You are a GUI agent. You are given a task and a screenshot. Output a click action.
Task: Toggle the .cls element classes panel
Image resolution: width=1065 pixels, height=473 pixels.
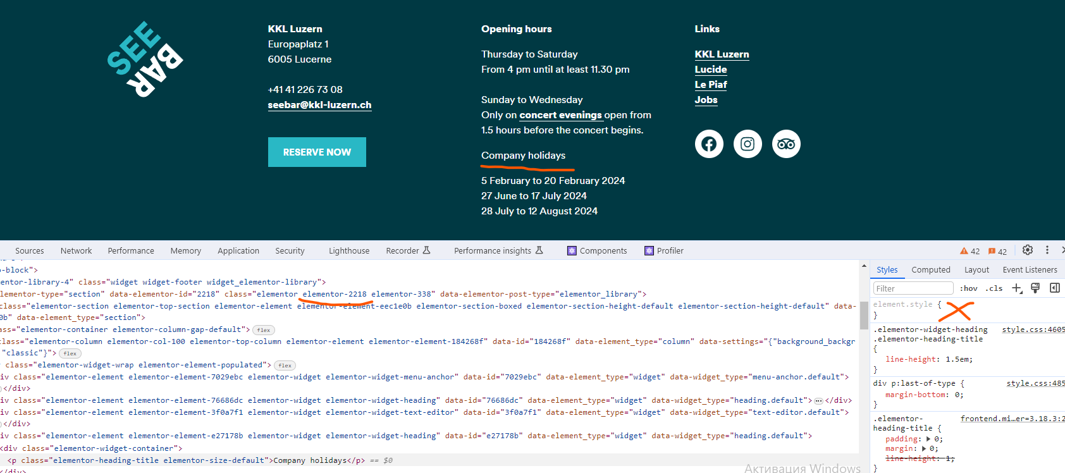pyautogui.click(x=994, y=288)
